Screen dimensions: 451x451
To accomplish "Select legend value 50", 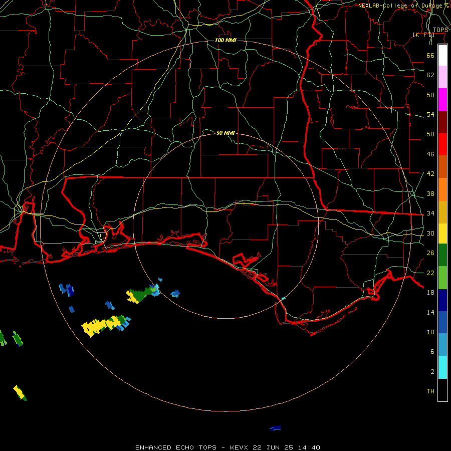I will (430, 134).
